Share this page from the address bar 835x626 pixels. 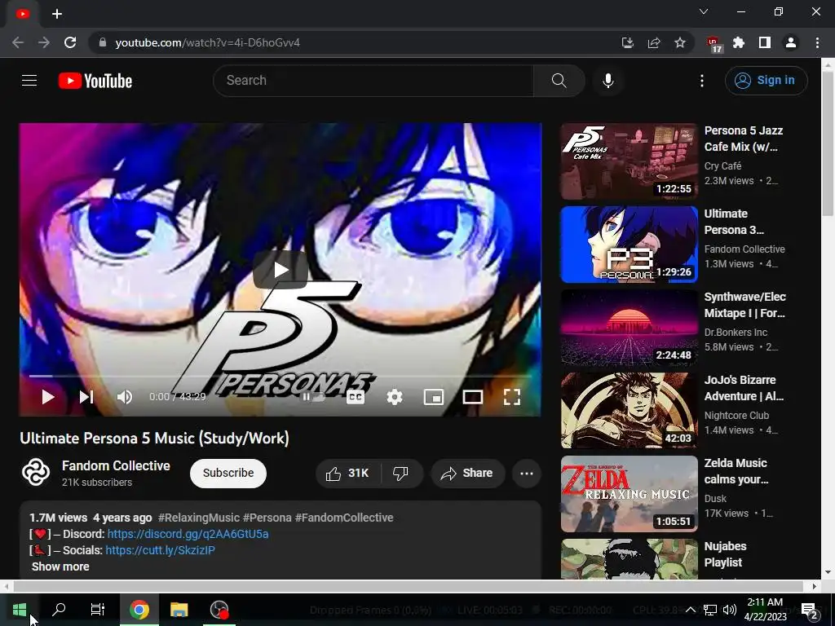tap(654, 42)
